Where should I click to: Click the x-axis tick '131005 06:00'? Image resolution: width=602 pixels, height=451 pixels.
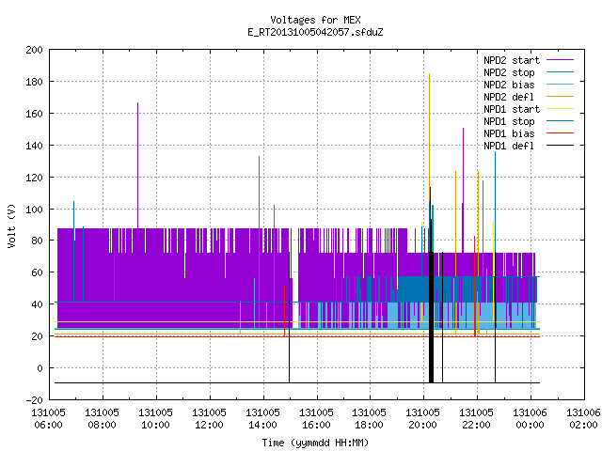tap(48, 419)
